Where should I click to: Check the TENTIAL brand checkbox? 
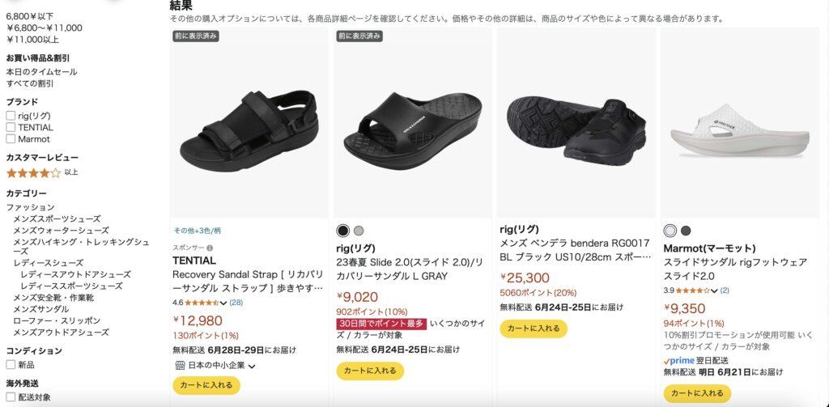pos(11,127)
